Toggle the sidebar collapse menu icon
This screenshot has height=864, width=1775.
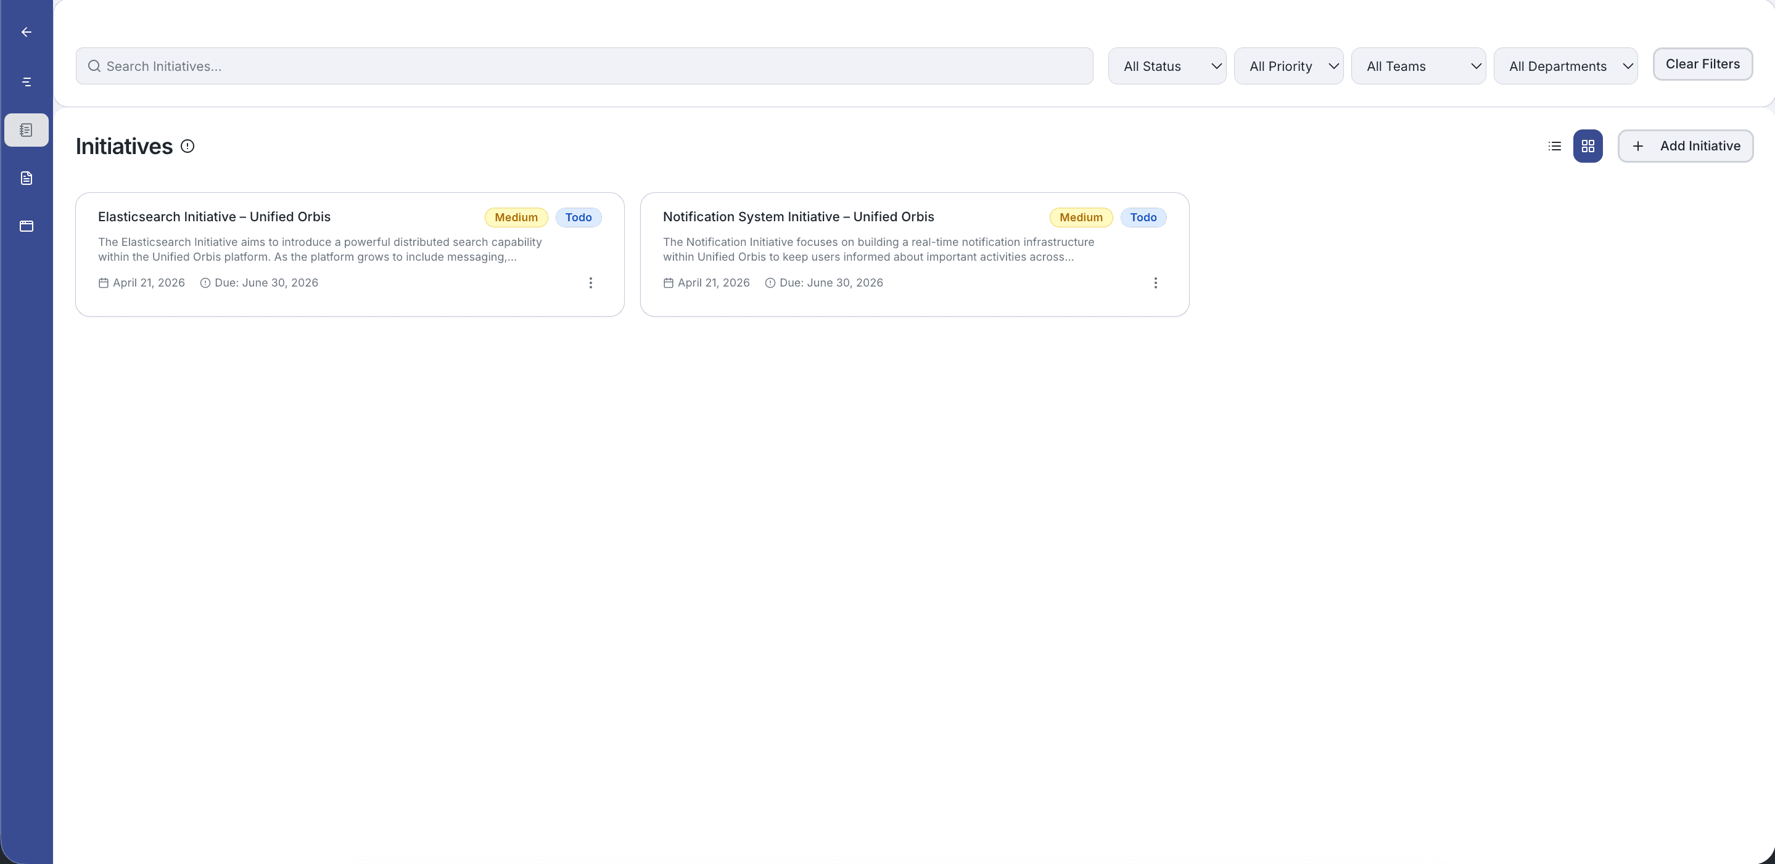pos(26,82)
